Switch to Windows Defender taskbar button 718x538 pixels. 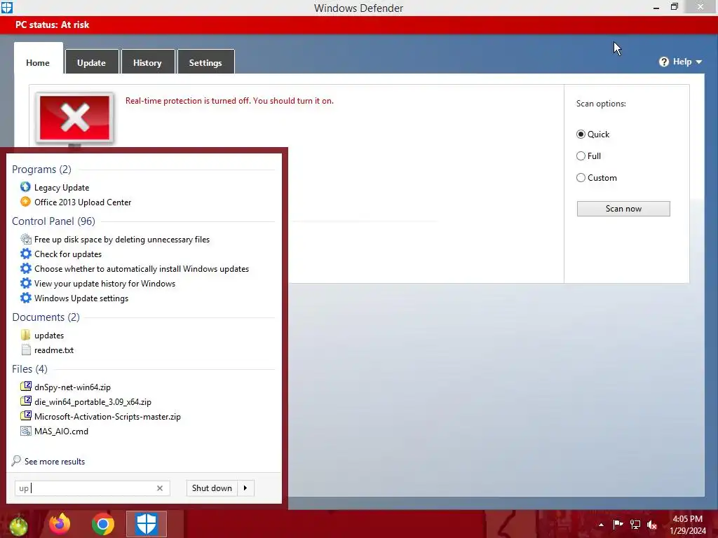click(x=147, y=524)
